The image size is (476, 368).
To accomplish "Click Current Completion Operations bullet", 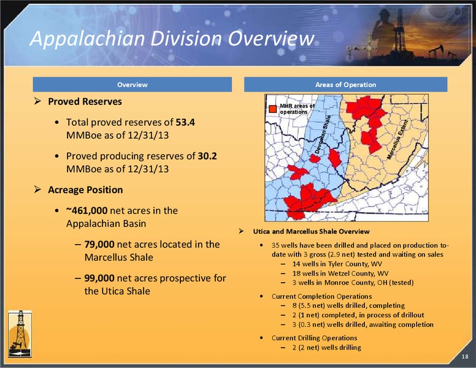I will point(321,296).
